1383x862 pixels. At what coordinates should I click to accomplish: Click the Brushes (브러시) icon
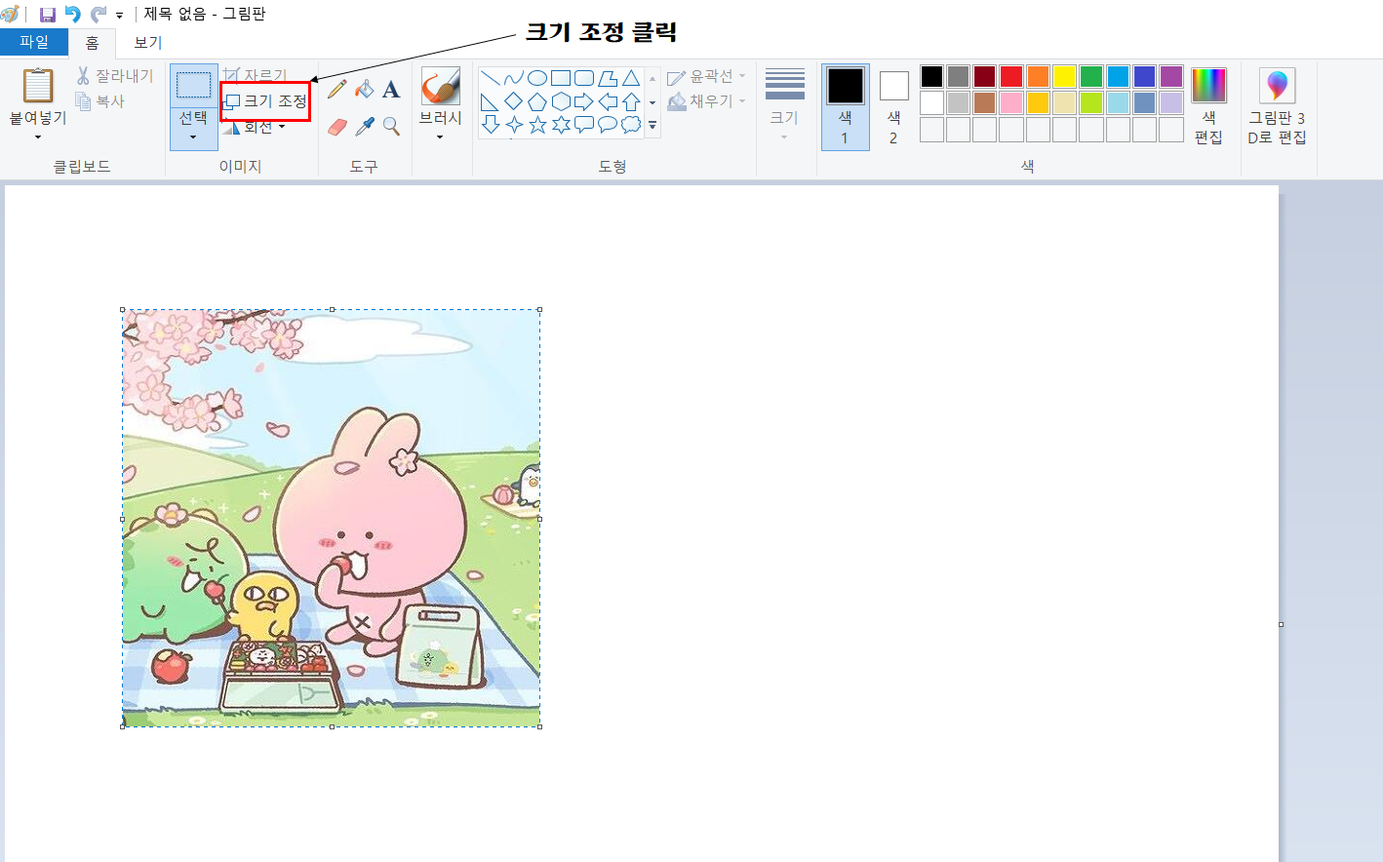(441, 86)
